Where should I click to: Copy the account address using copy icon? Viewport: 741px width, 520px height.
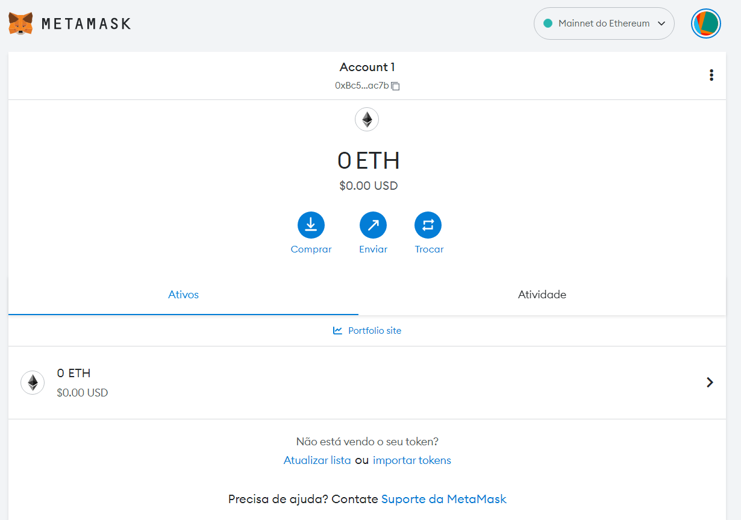(x=395, y=86)
